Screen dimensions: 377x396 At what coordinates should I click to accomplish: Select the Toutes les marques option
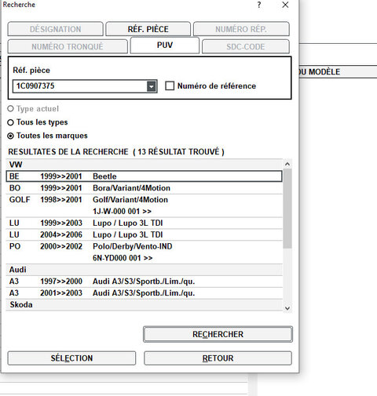(10, 136)
